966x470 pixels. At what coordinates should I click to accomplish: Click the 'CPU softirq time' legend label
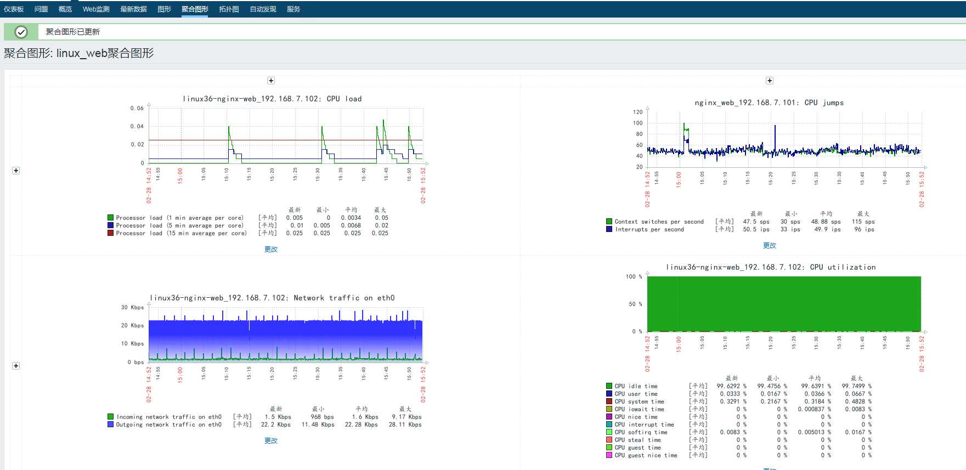click(641, 432)
